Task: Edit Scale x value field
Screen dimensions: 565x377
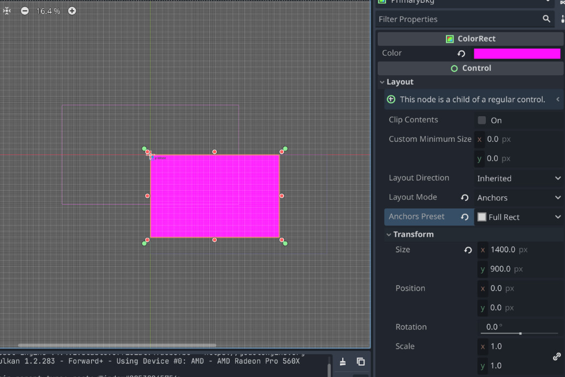Action: click(514, 346)
